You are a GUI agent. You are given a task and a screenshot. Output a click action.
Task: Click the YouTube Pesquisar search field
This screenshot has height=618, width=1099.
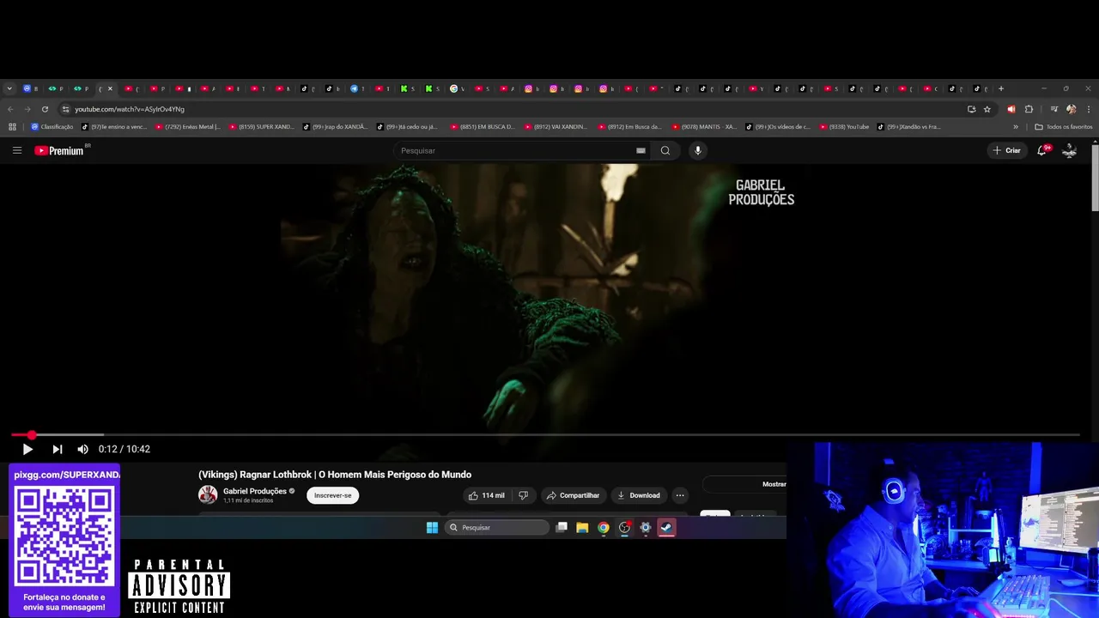[x=513, y=150]
